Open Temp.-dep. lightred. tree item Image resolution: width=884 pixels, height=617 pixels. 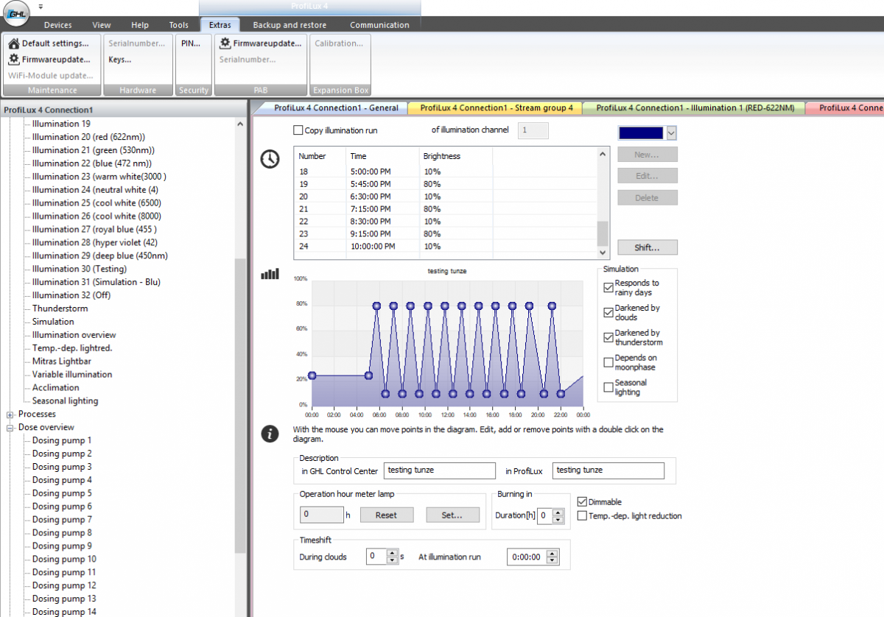click(71, 348)
